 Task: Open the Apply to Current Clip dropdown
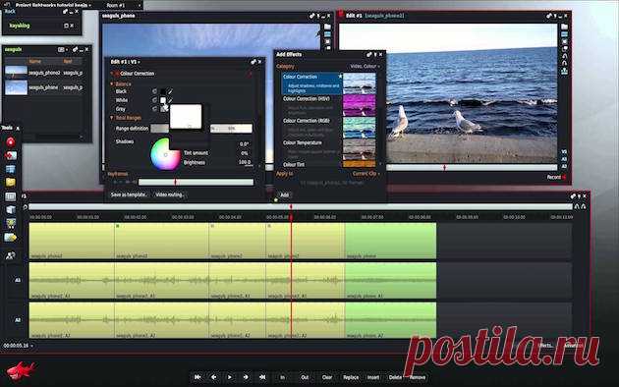click(366, 174)
